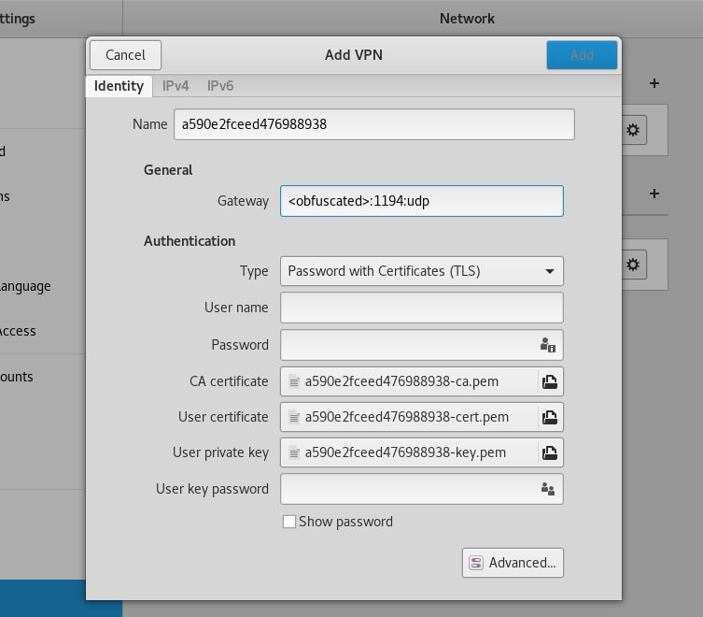Switch to the IPv6 tab
This screenshot has height=617, width=703.
pos(220,86)
